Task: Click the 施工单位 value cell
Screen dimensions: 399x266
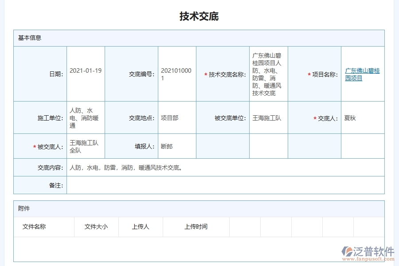Action: [85, 117]
